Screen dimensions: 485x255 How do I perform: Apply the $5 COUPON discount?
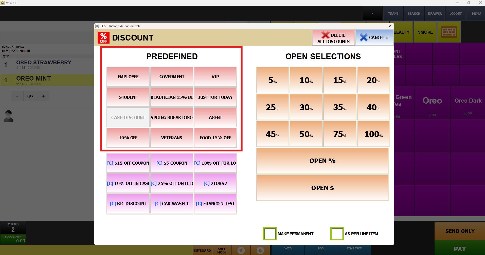point(172,163)
